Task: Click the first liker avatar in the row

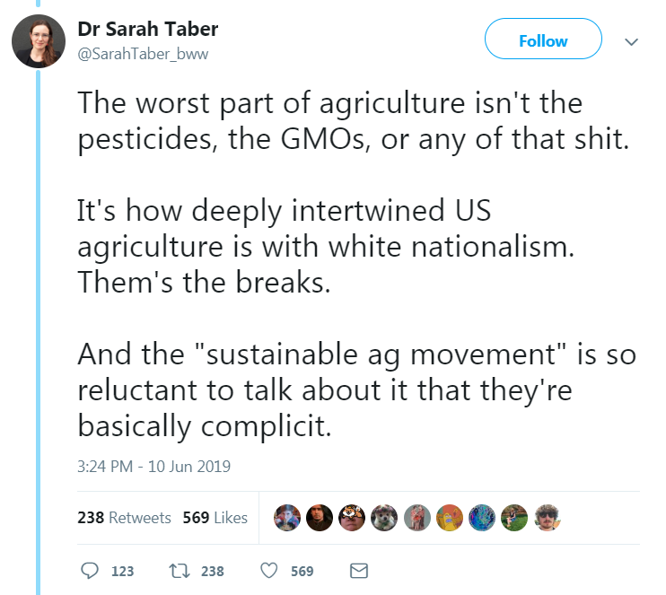Action: tap(287, 518)
